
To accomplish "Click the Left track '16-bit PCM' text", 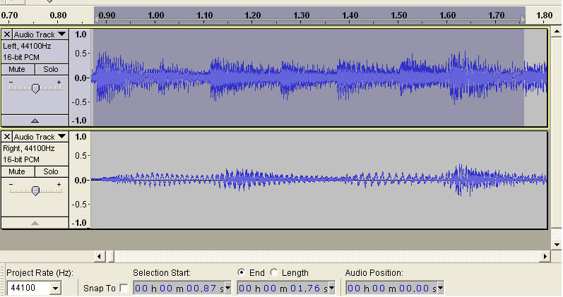I will [x=21, y=57].
